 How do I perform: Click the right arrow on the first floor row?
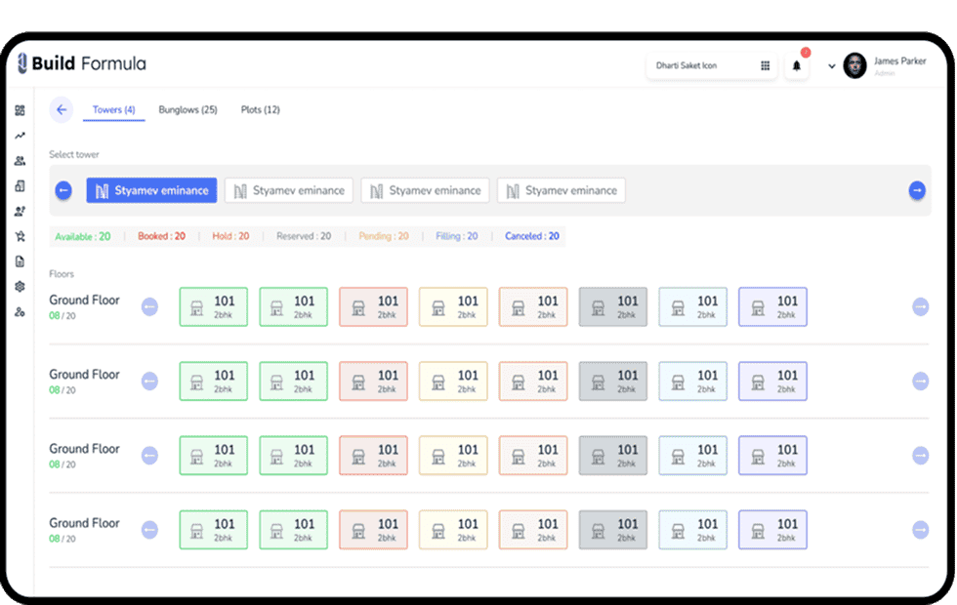(x=920, y=306)
